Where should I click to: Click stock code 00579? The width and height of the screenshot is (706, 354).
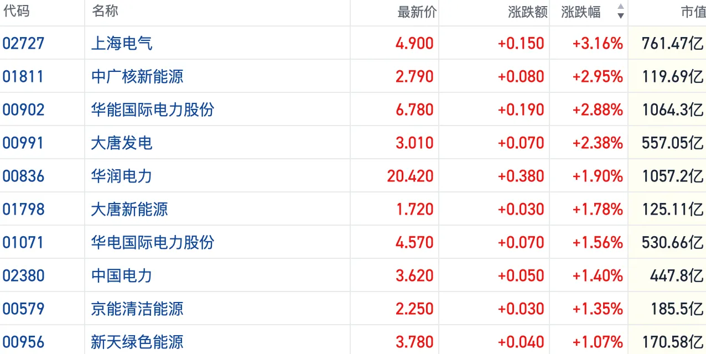pos(23,309)
